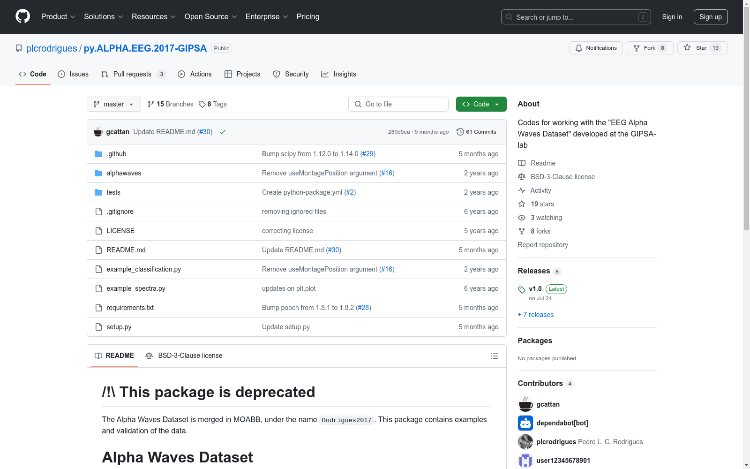Click the Readme book icon in About
The height and width of the screenshot is (469, 750).
coord(522,163)
